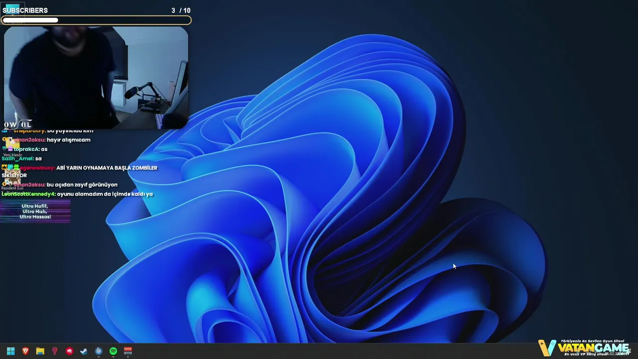
Task: Open File Explorer from the taskbar
Action: [40, 351]
